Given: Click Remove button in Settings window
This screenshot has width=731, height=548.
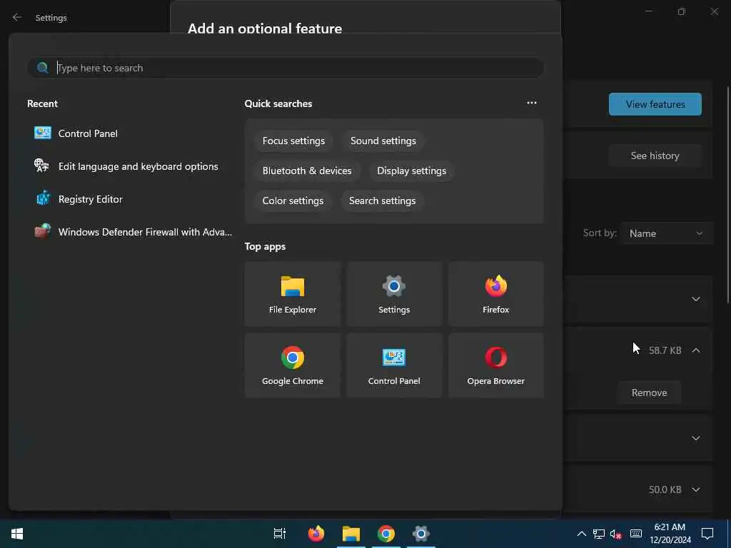Looking at the screenshot, I should [x=649, y=393].
